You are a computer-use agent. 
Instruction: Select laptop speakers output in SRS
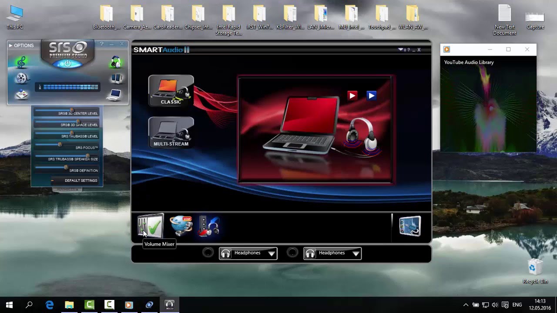[115, 95]
